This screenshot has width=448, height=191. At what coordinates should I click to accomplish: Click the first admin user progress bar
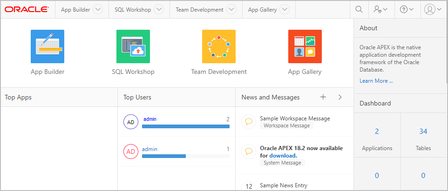click(x=186, y=126)
